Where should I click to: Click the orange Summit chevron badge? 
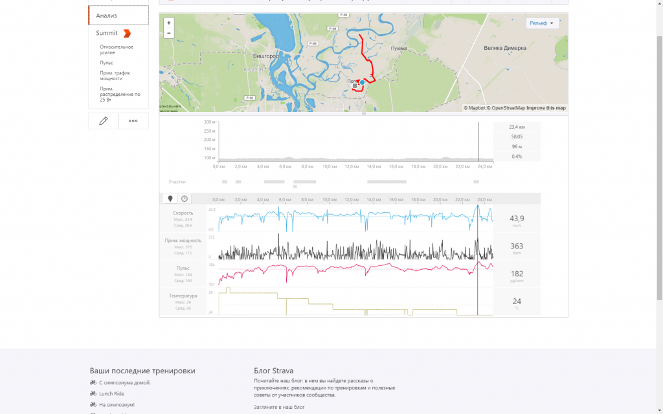(127, 33)
